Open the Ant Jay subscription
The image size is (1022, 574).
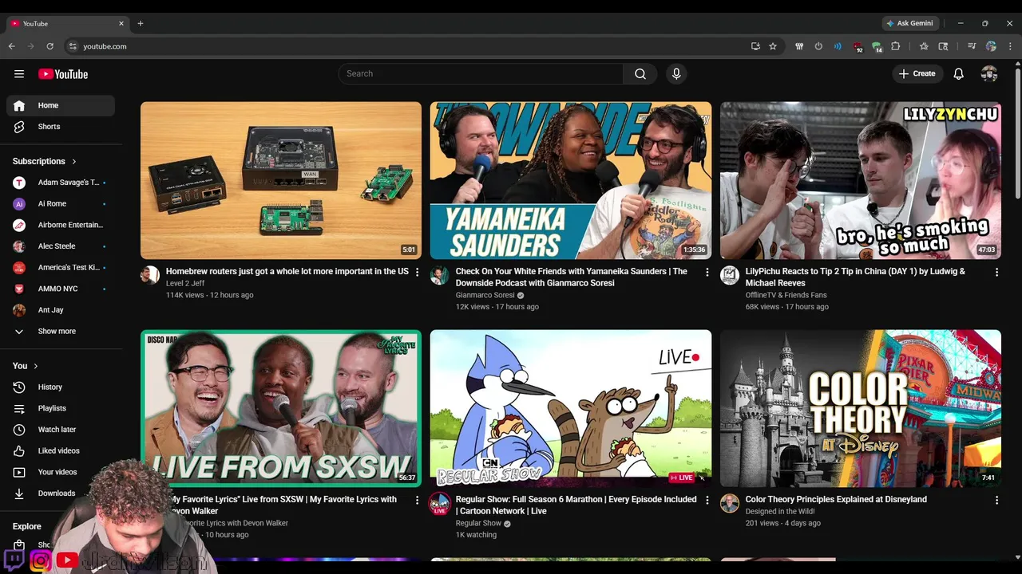61,310
